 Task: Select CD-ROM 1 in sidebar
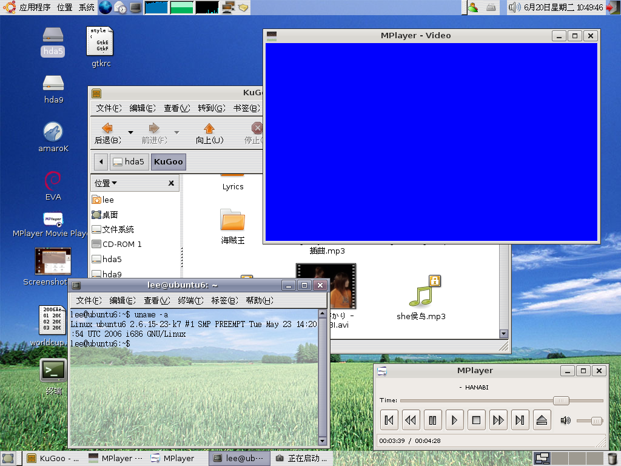click(x=117, y=244)
